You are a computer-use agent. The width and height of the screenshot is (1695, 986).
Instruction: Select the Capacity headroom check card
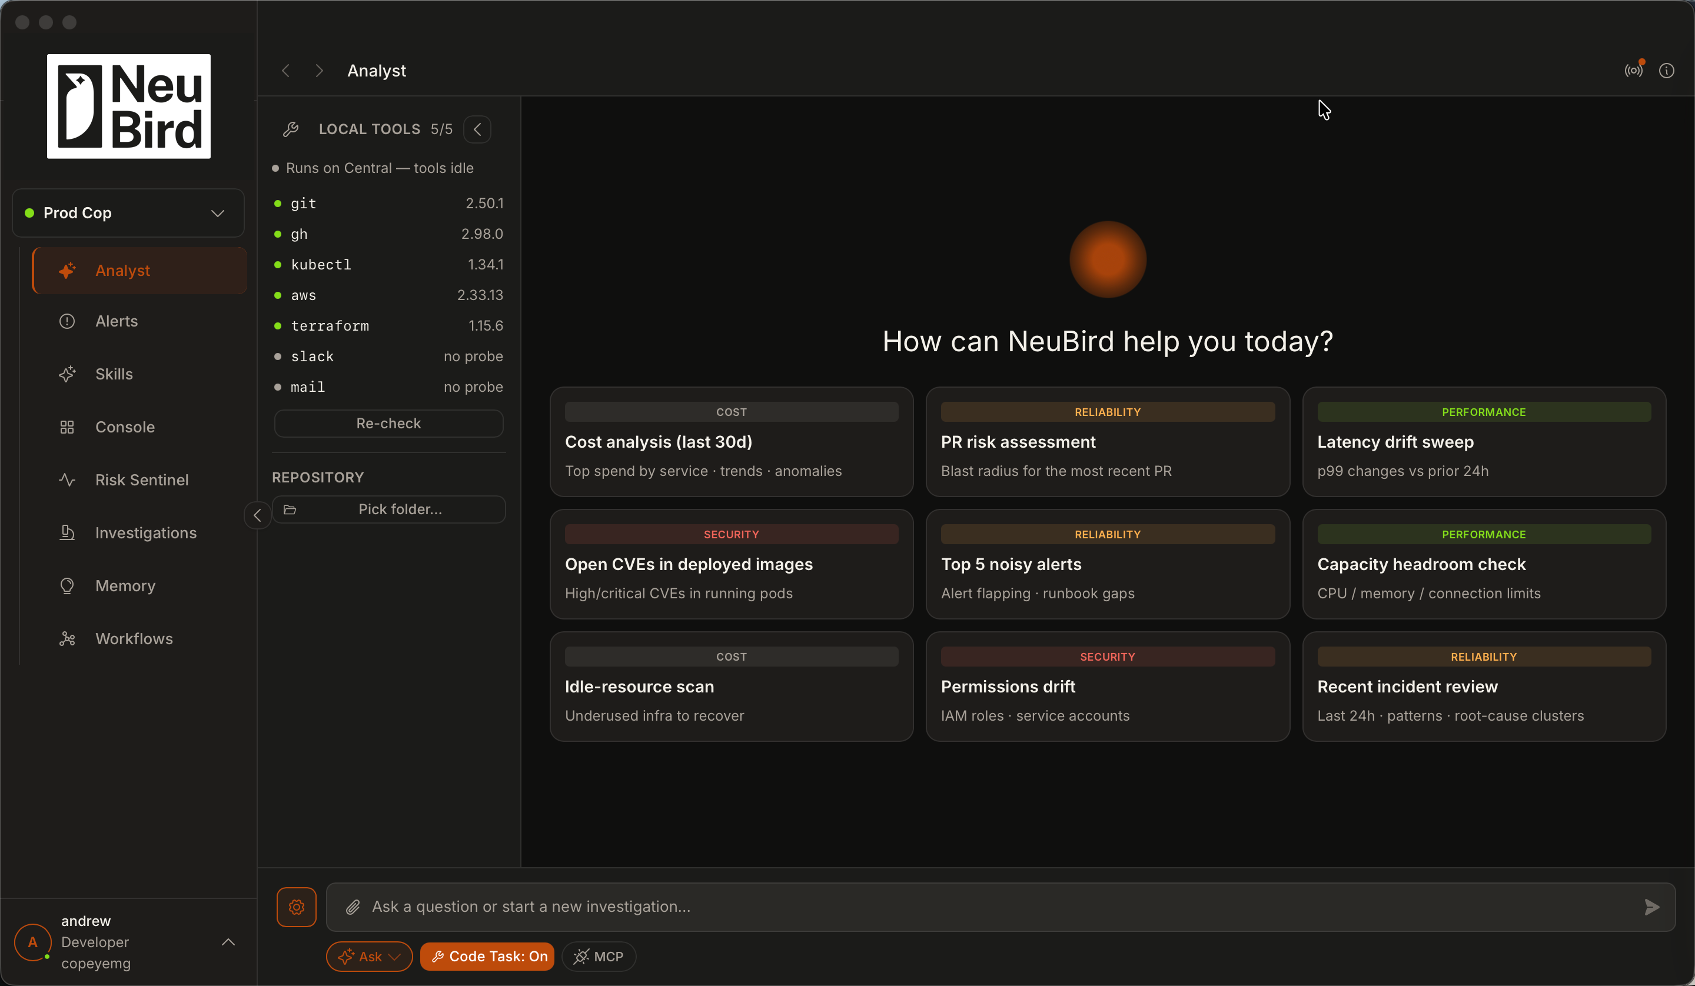coord(1484,564)
